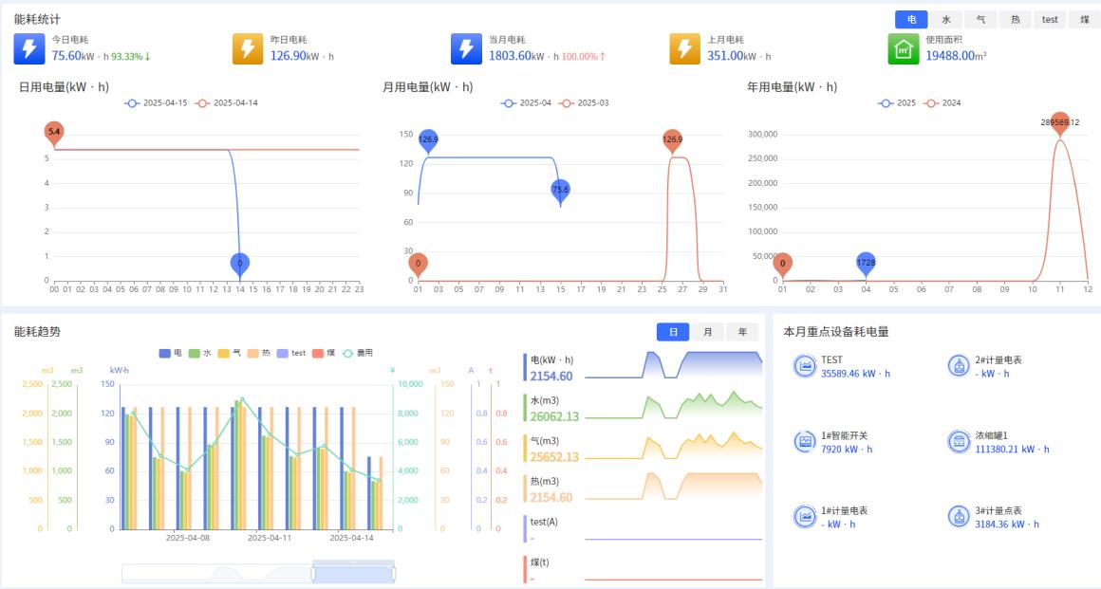Click the blue lightning icon for 当月电耗

(466, 49)
